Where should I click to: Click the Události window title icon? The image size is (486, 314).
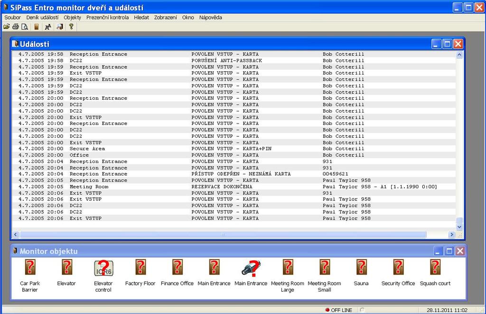pyautogui.click(x=15, y=44)
